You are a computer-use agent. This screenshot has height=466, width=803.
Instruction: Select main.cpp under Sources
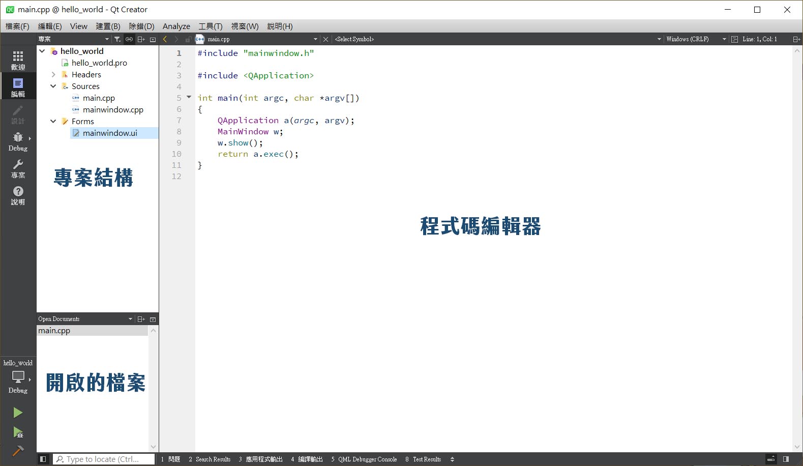coord(99,98)
